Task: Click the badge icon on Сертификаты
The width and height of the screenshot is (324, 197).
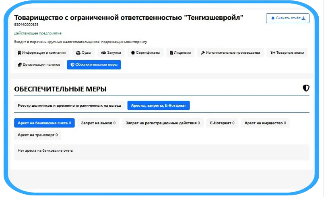Action: pos(133,53)
